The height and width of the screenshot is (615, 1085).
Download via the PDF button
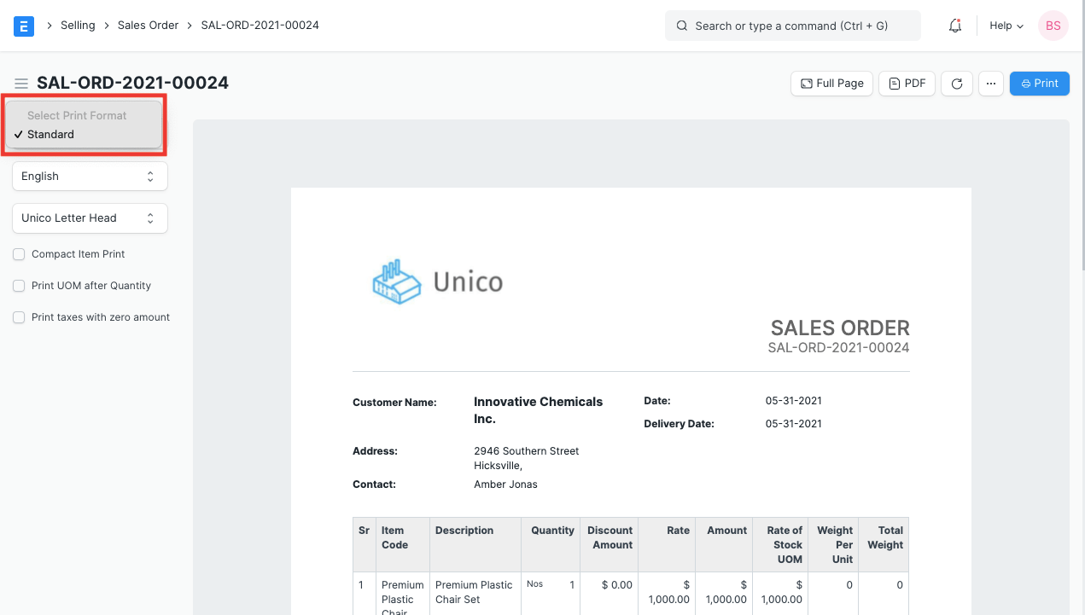pyautogui.click(x=907, y=84)
